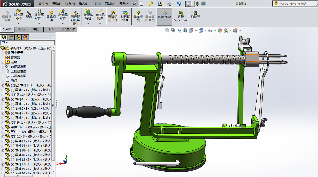Viewport: 318px width, 177px height.
Task: Click the Section View icon in view toolbar
Action: pos(185,30)
